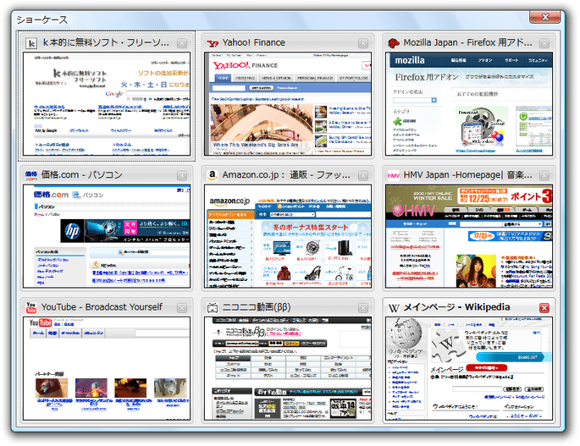Click the title 'ニコニコ動画(ββ)'

click(257, 307)
